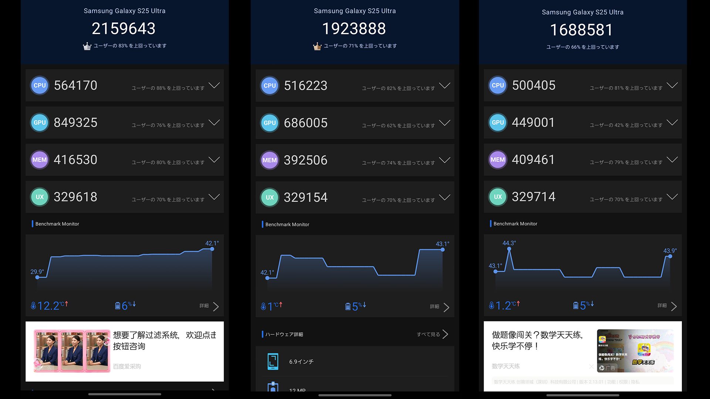Open the 数学天天练 ad image
710x399 pixels.
(x=635, y=351)
